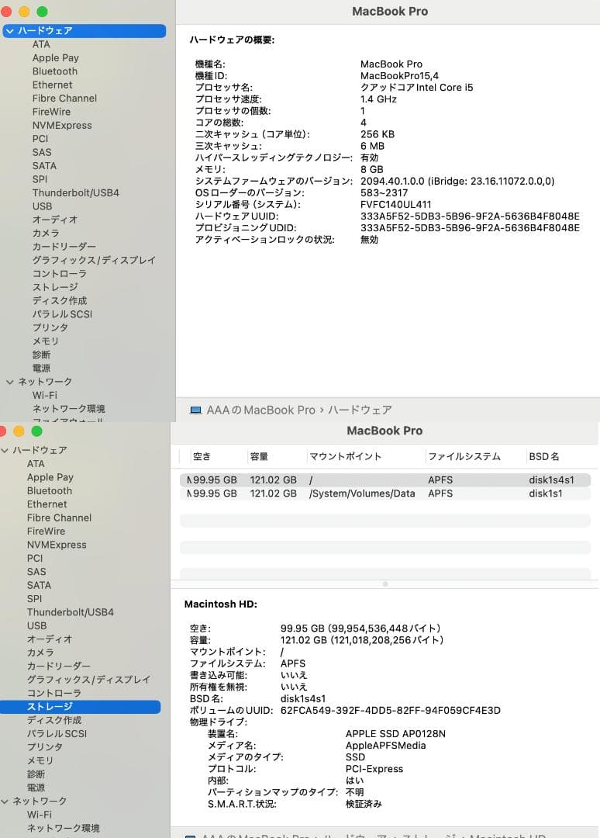Click the split handle between the volume table and details
This screenshot has width=600, height=838.
coord(384,584)
